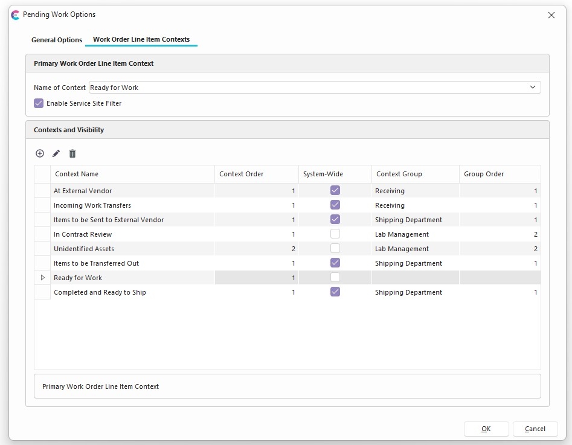This screenshot has width=572, height=445.
Task: Check System-Wide for Ready for Work row
Action: [335, 277]
